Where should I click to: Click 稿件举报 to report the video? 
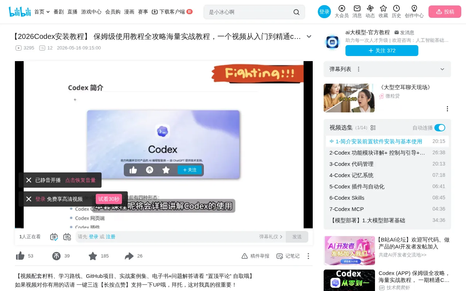click(256, 256)
